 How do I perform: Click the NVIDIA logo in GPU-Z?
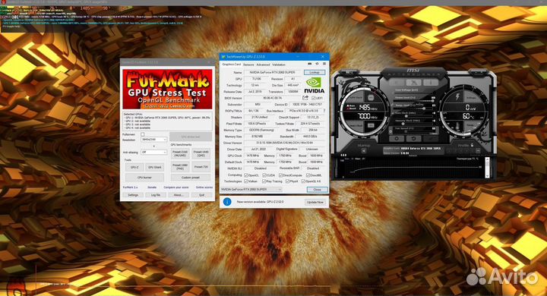314,85
